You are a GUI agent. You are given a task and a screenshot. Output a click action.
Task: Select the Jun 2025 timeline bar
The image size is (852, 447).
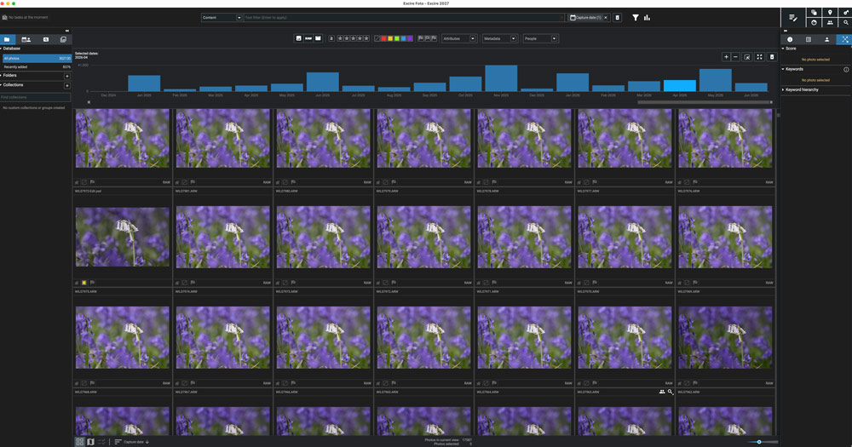323,82
